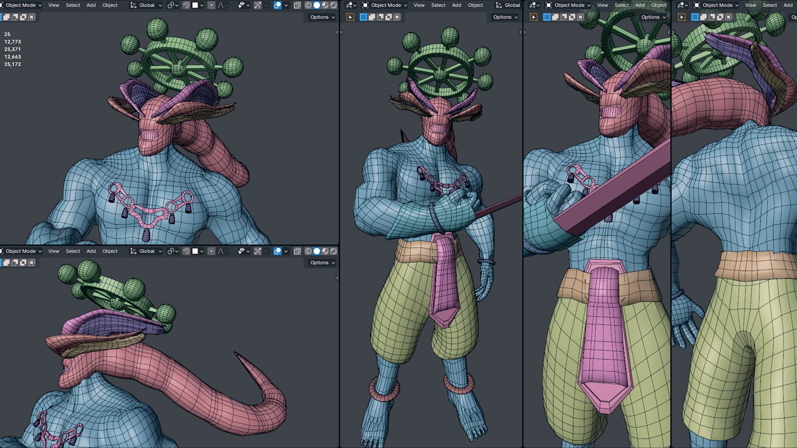The image size is (797, 448).
Task: Open editor type selector in middle viewport
Action: (x=351, y=5)
